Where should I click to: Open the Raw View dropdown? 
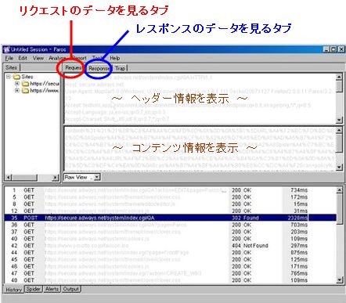pos(97,177)
